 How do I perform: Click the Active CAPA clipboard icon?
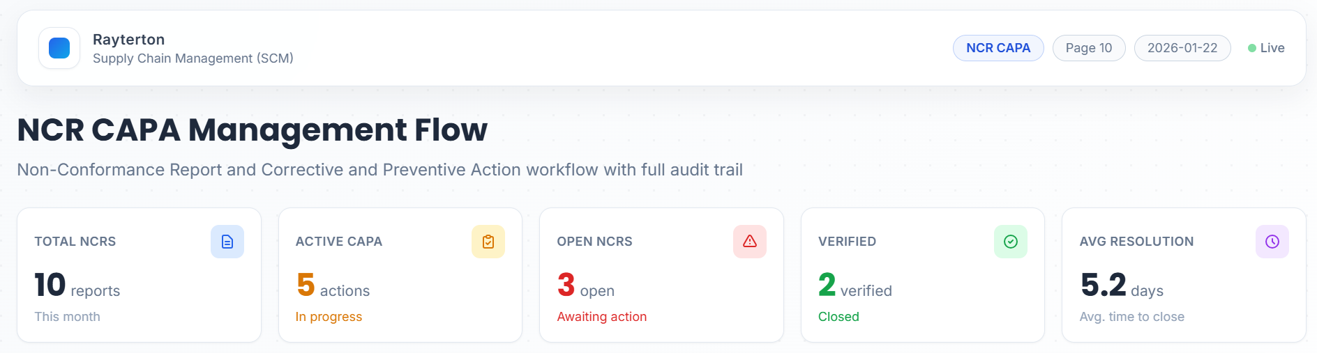click(488, 242)
